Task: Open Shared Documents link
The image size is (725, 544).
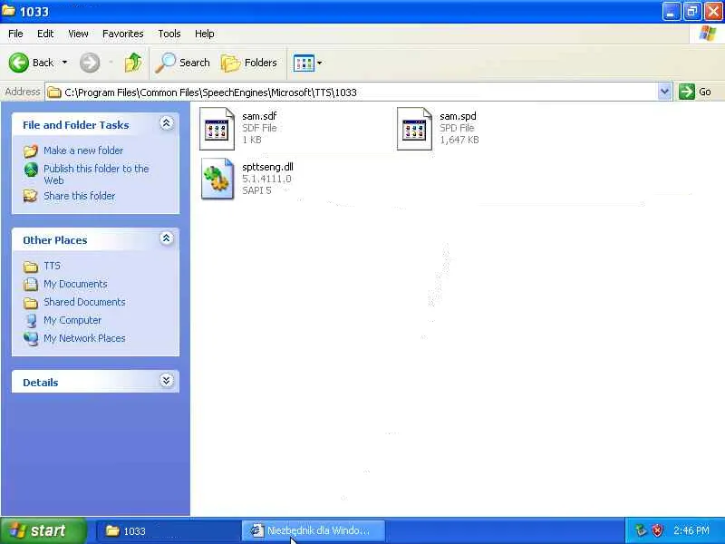Action: (x=84, y=302)
